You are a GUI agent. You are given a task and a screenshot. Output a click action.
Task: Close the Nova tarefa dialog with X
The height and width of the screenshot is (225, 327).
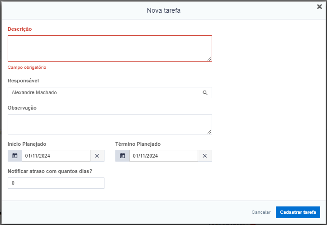(319, 7)
